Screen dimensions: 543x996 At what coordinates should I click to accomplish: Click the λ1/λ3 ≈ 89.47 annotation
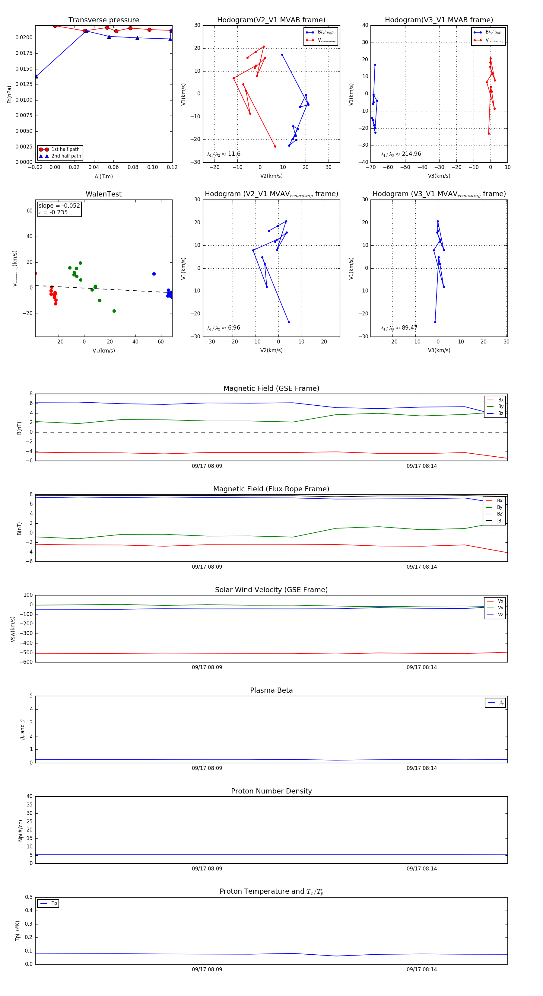399,328
